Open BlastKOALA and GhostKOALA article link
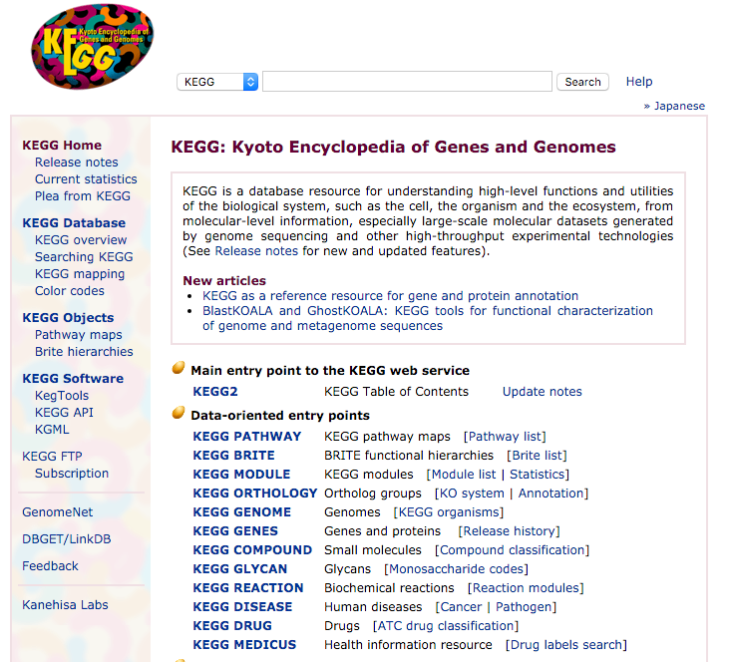730x662 pixels. point(428,318)
